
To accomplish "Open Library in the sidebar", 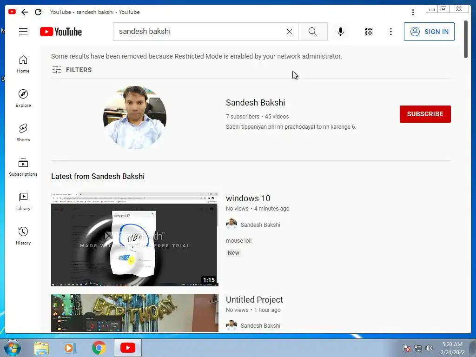I will tap(23, 202).
